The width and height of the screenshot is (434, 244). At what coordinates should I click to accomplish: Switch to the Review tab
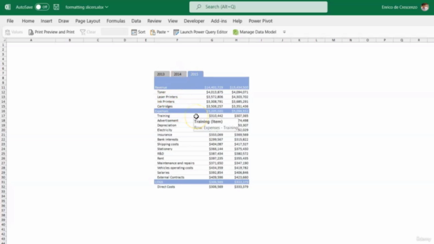pyautogui.click(x=154, y=21)
